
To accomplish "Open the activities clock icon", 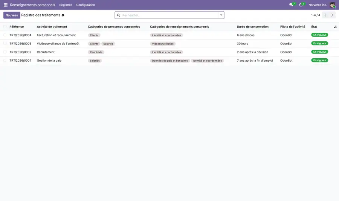I will (301, 5).
